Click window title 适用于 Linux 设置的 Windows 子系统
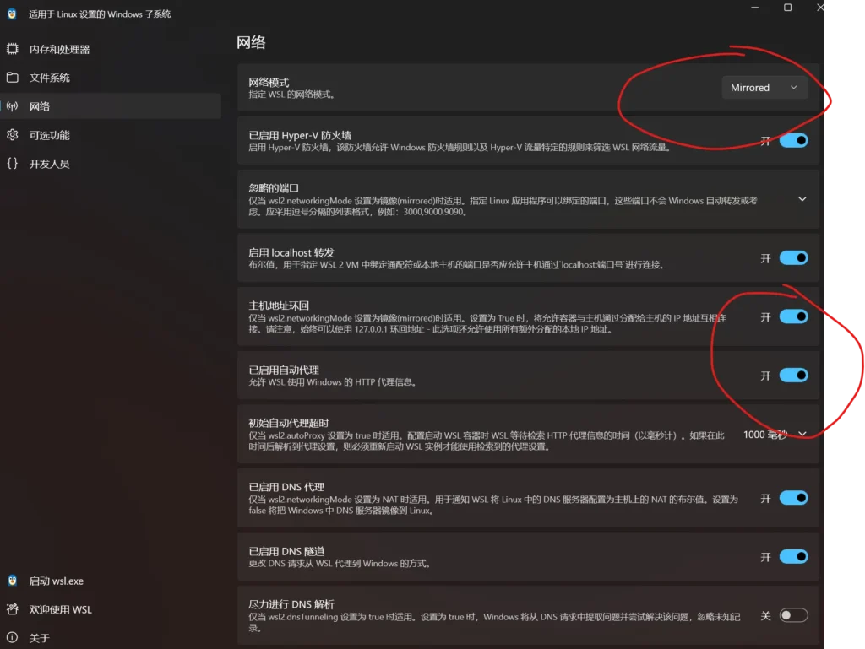The height and width of the screenshot is (649, 865). [100, 14]
